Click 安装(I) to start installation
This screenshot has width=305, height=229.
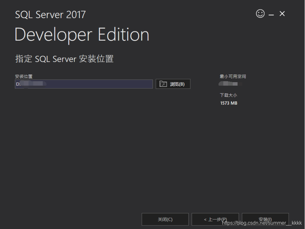[x=265, y=219]
